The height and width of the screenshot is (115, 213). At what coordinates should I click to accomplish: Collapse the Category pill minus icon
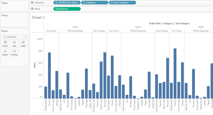84,3
